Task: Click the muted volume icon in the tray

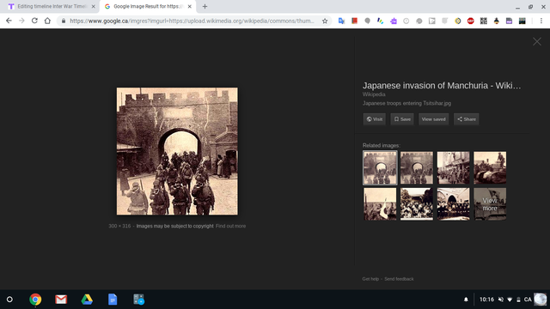Action: [x=500, y=300]
